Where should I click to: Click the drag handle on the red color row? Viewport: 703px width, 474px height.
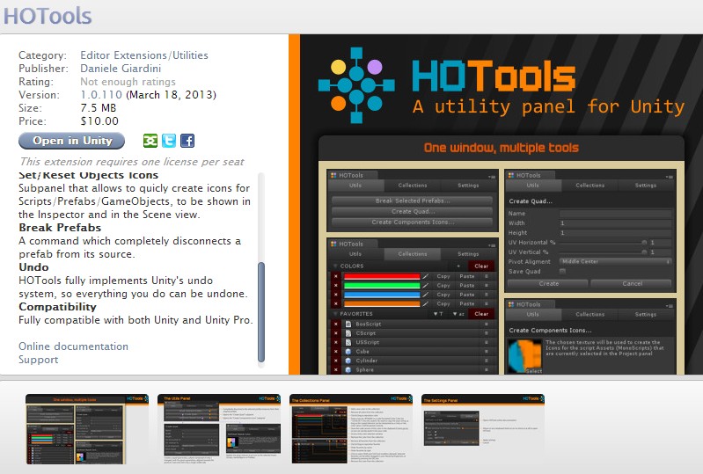487,276
